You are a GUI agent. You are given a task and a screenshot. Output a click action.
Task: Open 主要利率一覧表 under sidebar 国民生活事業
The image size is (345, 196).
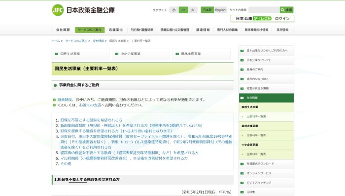256,117
